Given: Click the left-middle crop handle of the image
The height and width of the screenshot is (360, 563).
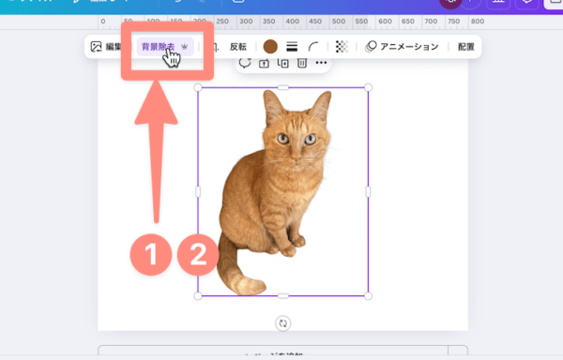Looking at the screenshot, I should pyautogui.click(x=198, y=192).
